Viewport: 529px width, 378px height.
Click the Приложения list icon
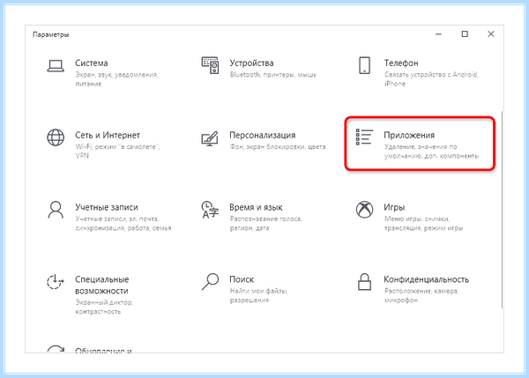[x=364, y=137]
